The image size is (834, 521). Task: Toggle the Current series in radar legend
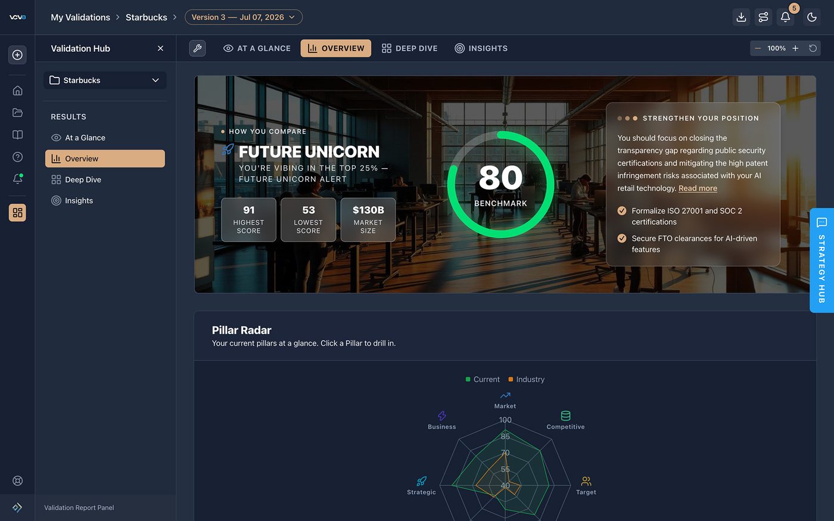pos(483,379)
